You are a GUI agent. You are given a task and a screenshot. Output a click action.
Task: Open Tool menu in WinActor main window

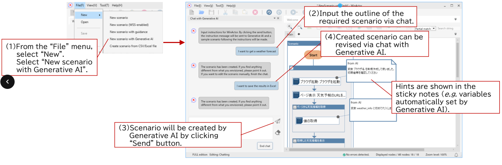[220, 6]
